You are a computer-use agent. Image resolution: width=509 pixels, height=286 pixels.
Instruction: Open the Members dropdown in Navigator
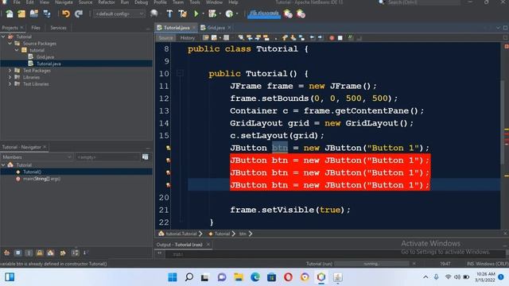(x=37, y=157)
